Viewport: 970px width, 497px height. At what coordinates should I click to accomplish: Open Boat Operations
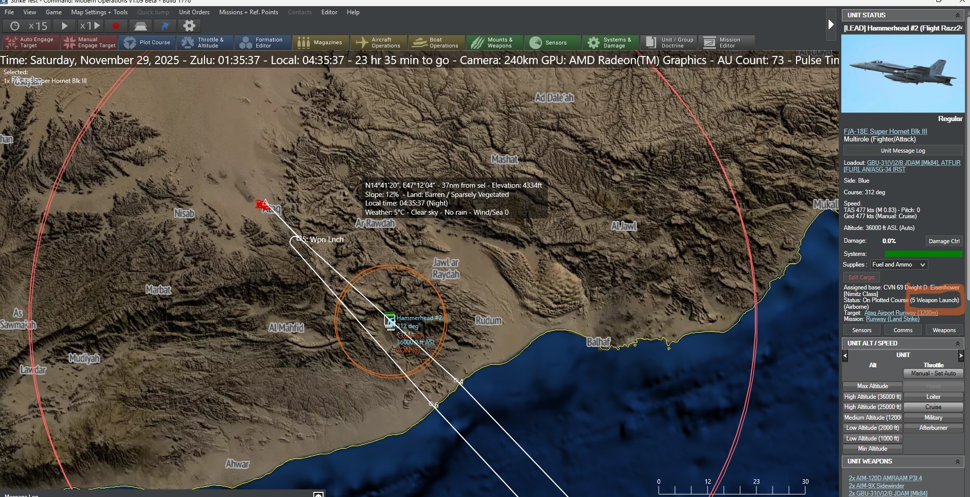click(437, 43)
